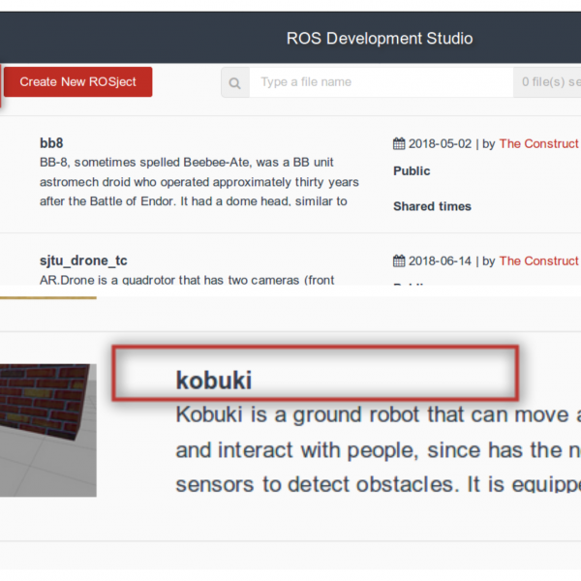581x581 pixels.
Task: Click the date text 2018-06-14
Action: [440, 261]
